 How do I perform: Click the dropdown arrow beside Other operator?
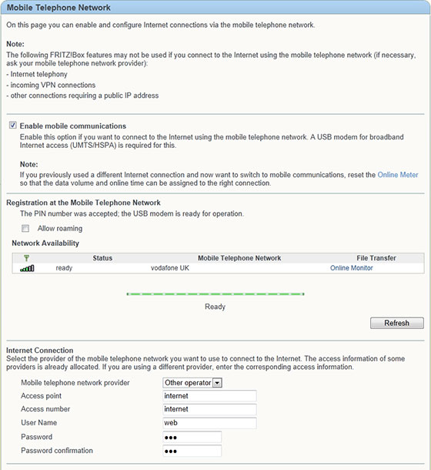[217, 383]
